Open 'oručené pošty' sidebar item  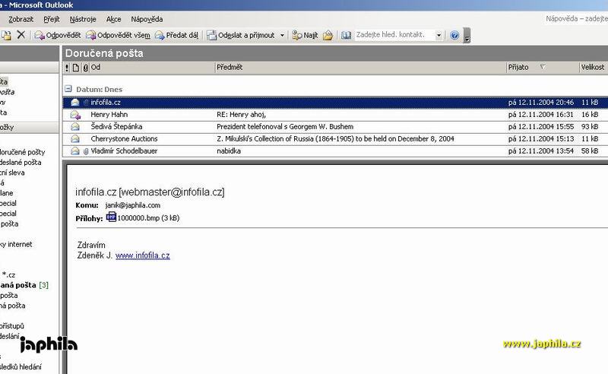[23, 152]
